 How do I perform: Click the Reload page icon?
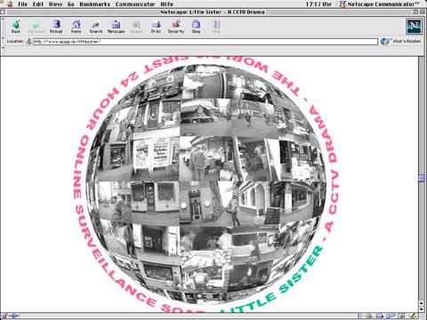(x=56, y=27)
